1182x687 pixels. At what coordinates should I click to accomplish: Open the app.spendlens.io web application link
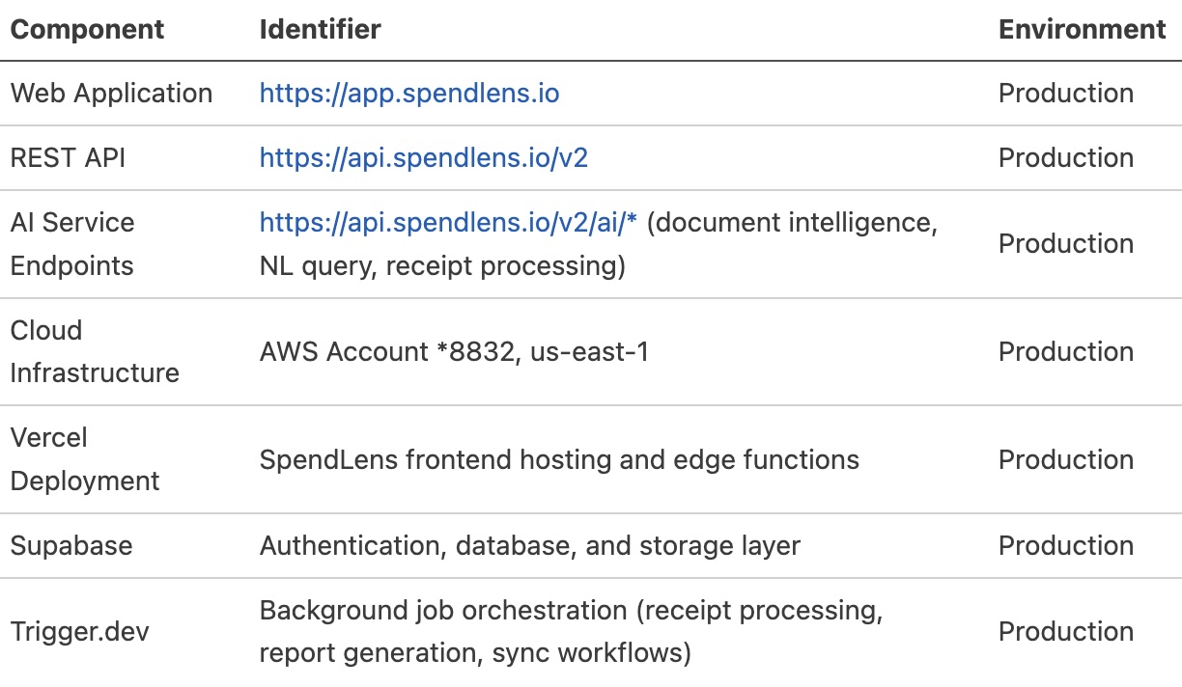(x=409, y=94)
